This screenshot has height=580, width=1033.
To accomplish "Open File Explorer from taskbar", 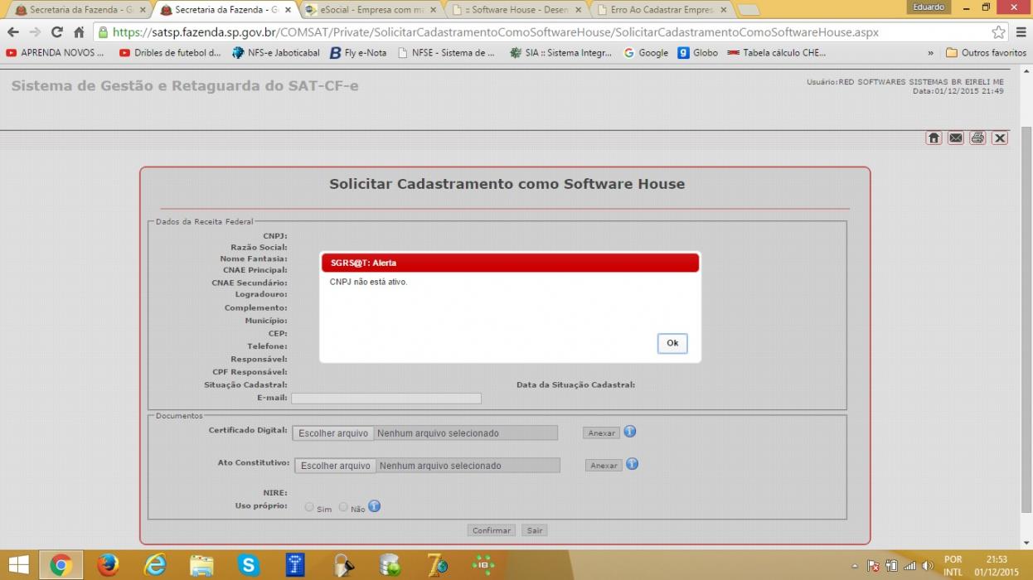I will tap(201, 565).
